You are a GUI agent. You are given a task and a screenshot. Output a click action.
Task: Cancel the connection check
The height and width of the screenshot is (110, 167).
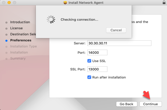tap(116, 30)
